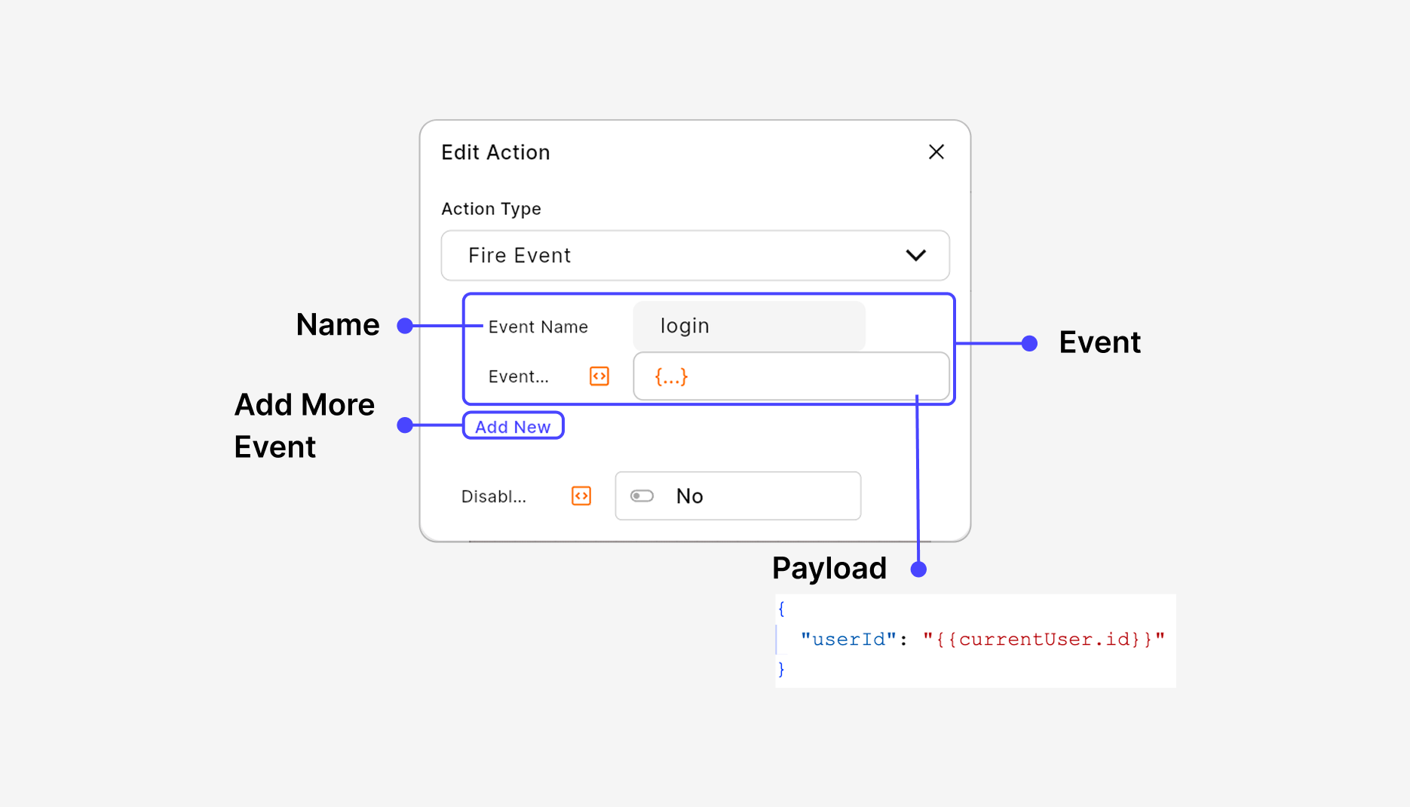Enable the switch currently showing No
Screen dimensions: 1410x807
642,496
